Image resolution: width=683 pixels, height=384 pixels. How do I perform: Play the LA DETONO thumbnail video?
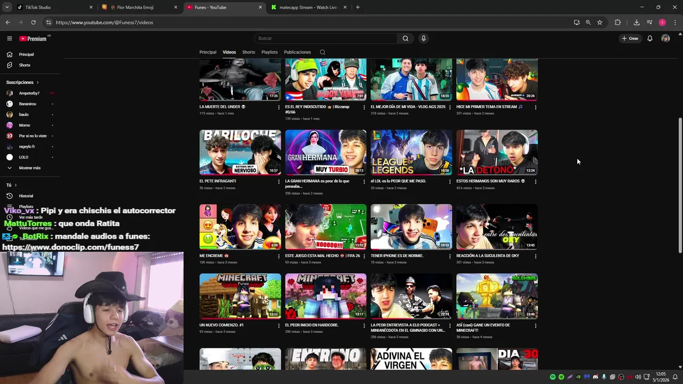497,153
